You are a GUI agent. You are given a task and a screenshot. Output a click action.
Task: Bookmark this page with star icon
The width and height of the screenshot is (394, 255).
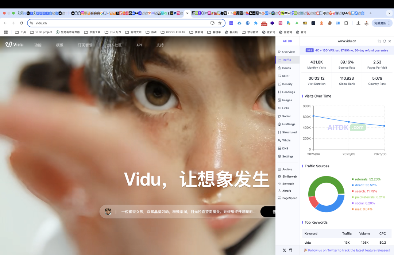[220, 23]
